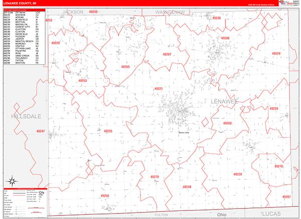
Task: Select the 49220 ZIP label on the map
Action: coord(56,43)
